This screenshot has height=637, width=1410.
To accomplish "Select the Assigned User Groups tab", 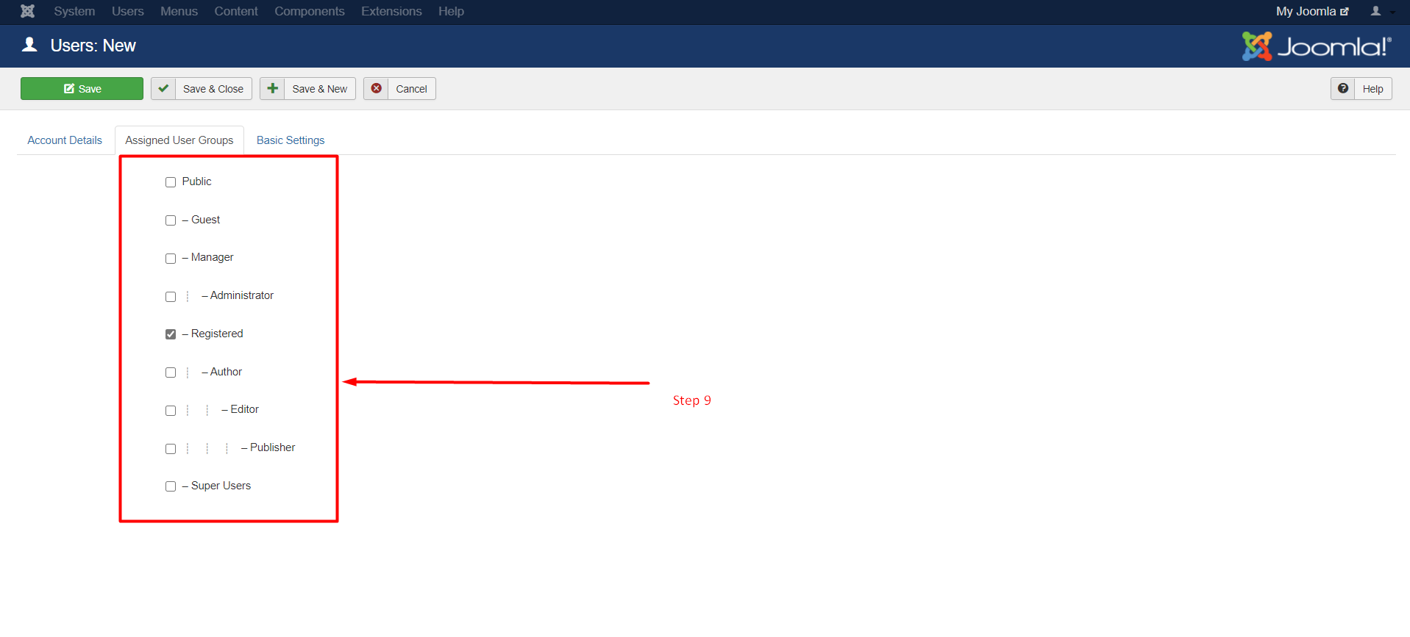I will (x=179, y=140).
